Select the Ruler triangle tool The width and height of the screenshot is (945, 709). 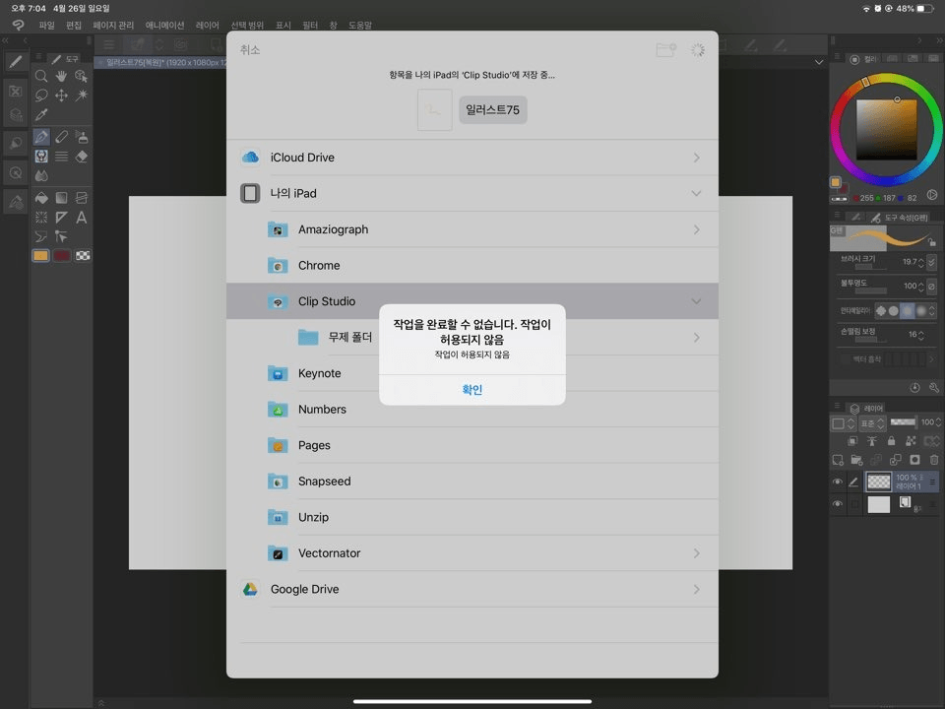tap(61, 217)
